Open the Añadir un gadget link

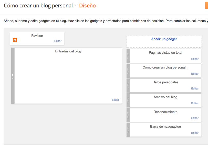coord(164,39)
